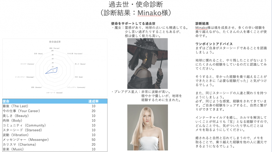The height and width of the screenshot is (152, 272).
Task: Click the value 50 in Messenger row
Action: (93, 140)
